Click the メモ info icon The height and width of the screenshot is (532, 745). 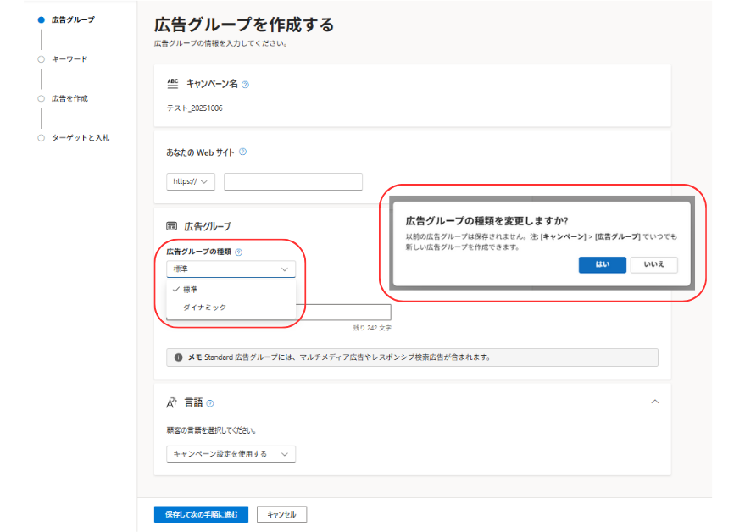[x=178, y=357]
